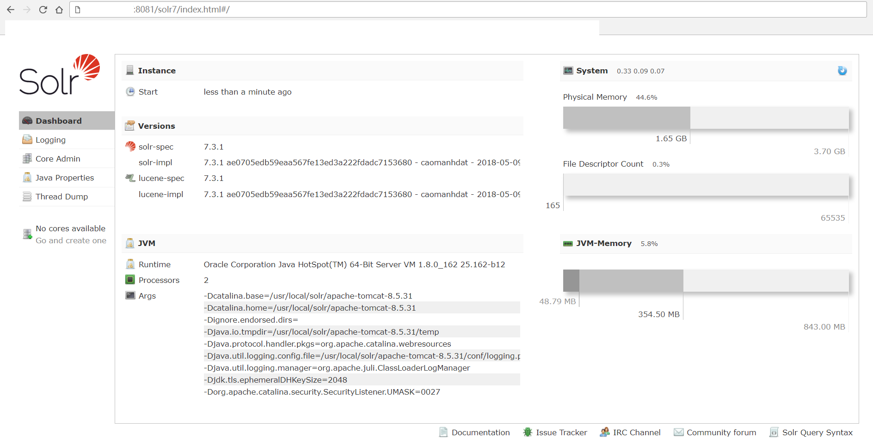Follow the 'Go and create one' link
This screenshot has height=444, width=873.
pos(71,240)
